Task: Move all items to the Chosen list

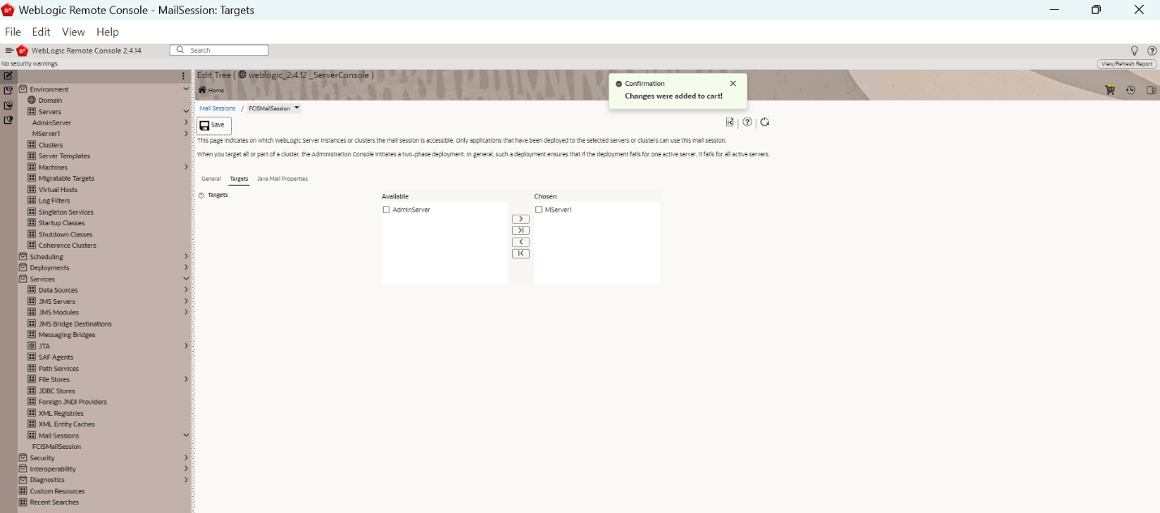Action: point(521,230)
